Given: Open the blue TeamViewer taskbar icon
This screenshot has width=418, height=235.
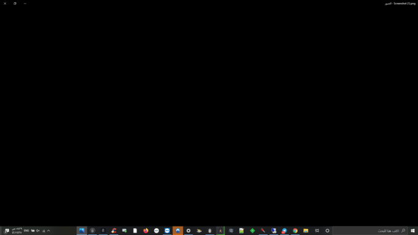Looking at the screenshot, I should pyautogui.click(x=167, y=231).
